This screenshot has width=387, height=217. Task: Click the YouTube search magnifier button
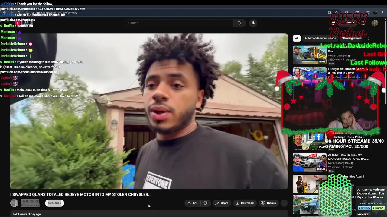coord(239,23)
